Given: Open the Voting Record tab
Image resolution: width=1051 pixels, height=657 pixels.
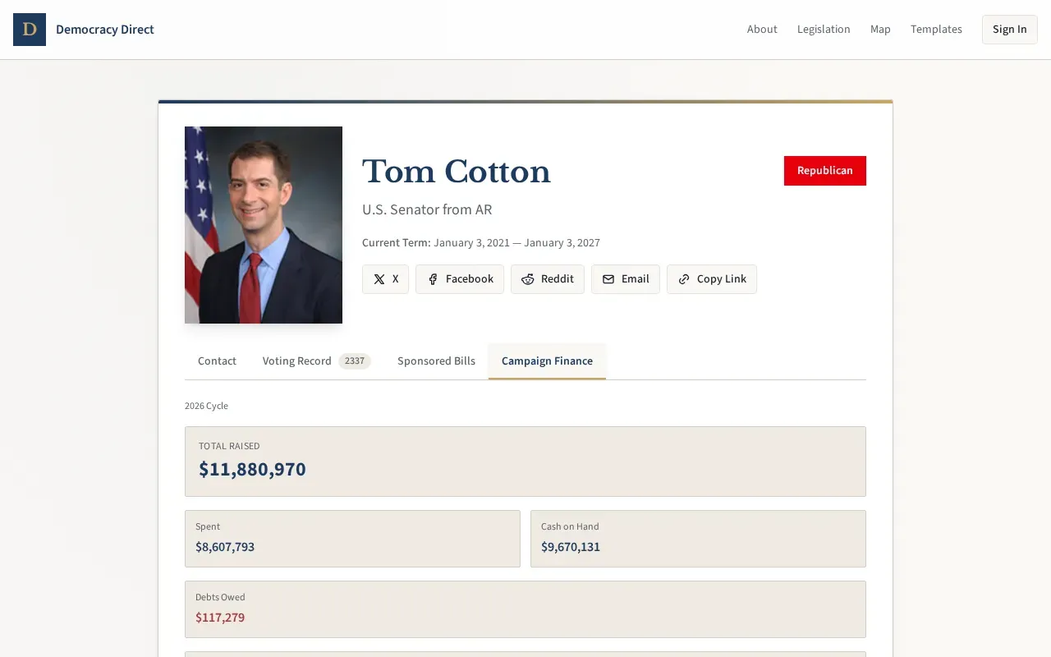Looking at the screenshot, I should coord(296,361).
